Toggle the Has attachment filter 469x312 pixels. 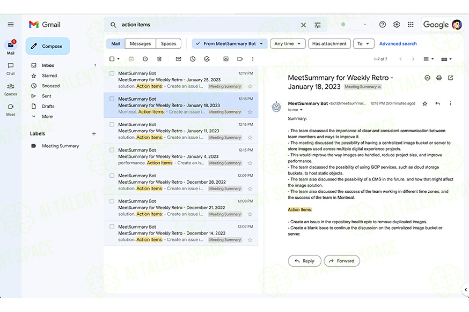[x=329, y=44]
